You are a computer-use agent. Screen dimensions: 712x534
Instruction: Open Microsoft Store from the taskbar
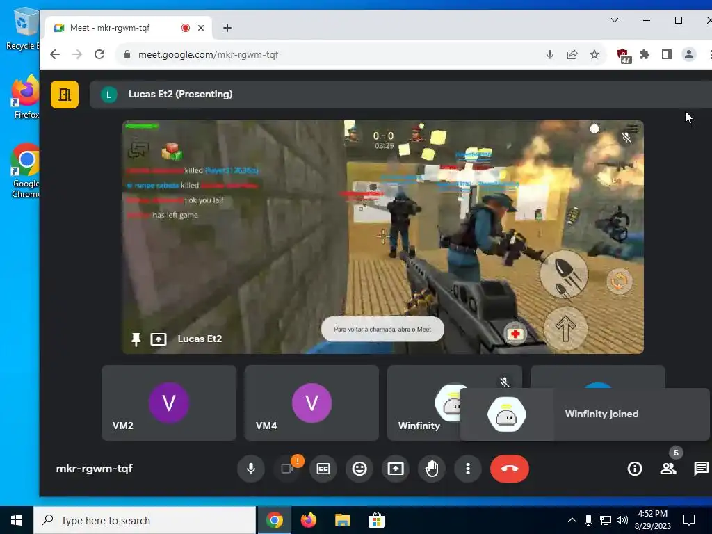376,520
